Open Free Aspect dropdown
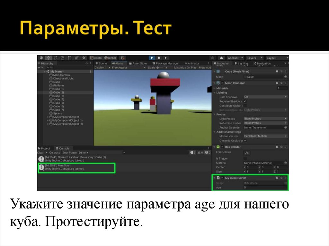The image size is (329, 246). coord(129,67)
